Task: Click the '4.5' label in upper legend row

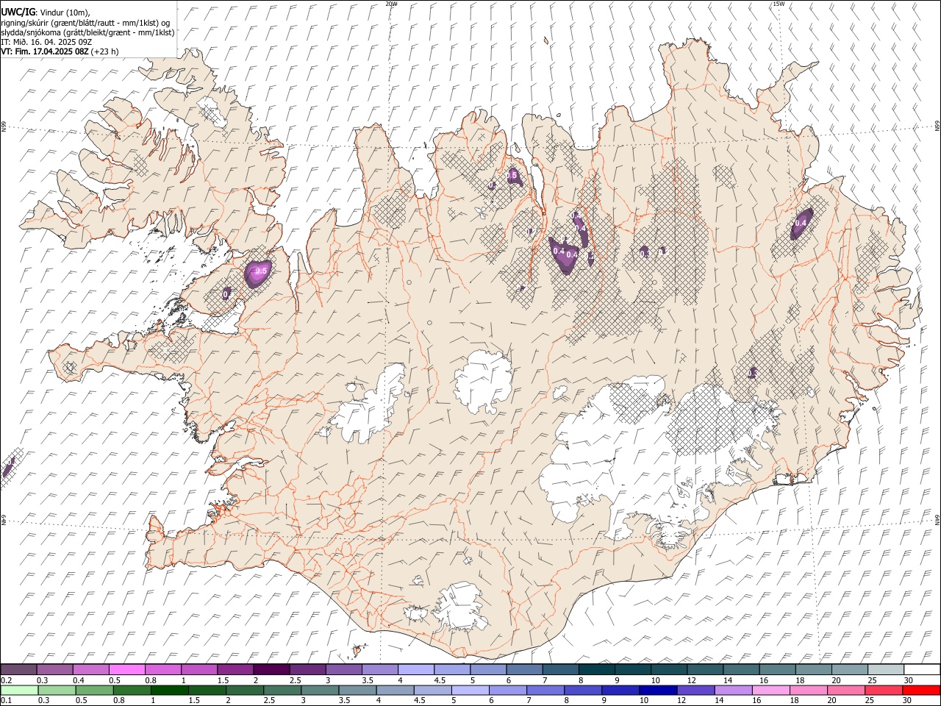Action: coord(440,680)
